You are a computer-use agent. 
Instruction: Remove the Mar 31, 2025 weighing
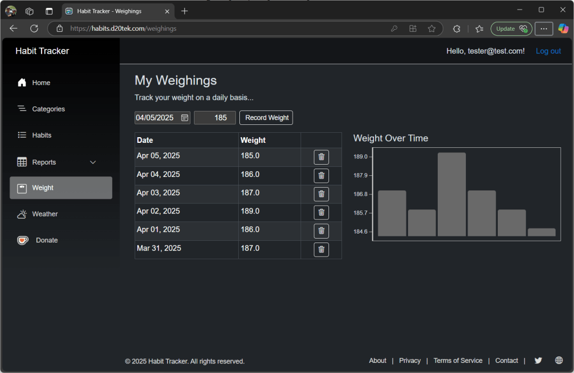[321, 250]
